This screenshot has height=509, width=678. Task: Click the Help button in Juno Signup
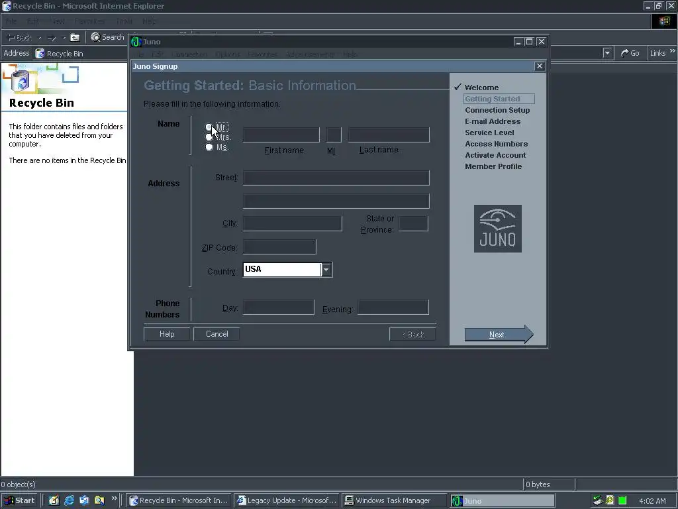(x=167, y=334)
